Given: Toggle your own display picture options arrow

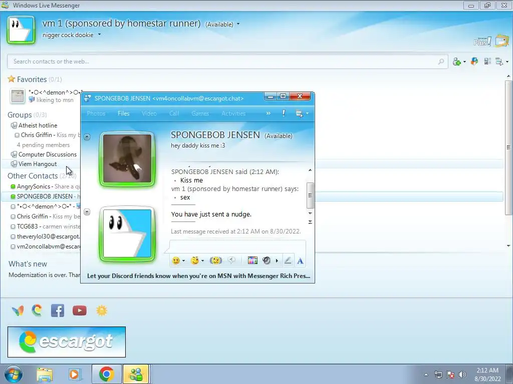Looking at the screenshot, I should pos(87,212).
